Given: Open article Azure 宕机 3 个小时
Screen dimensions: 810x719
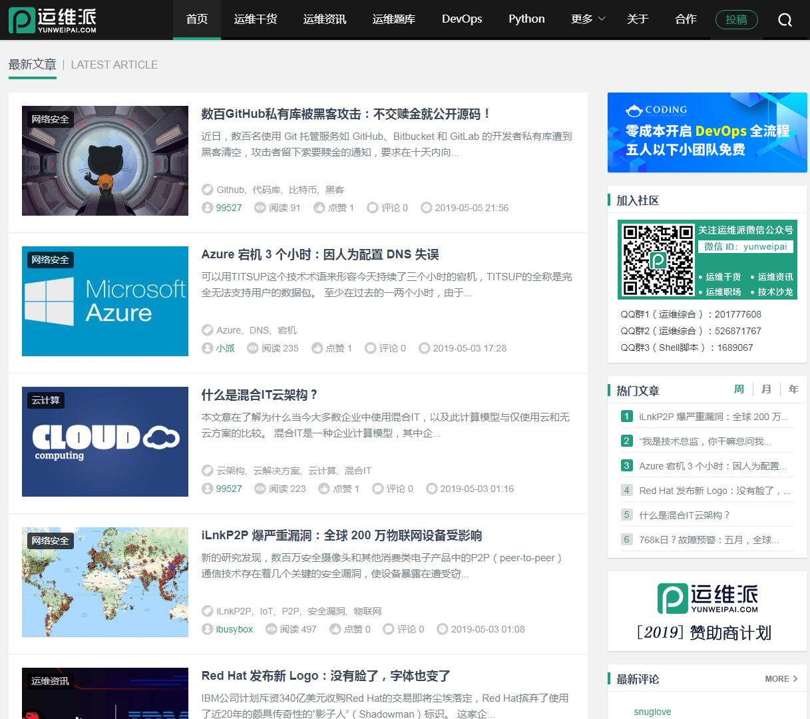Looking at the screenshot, I should [320, 255].
